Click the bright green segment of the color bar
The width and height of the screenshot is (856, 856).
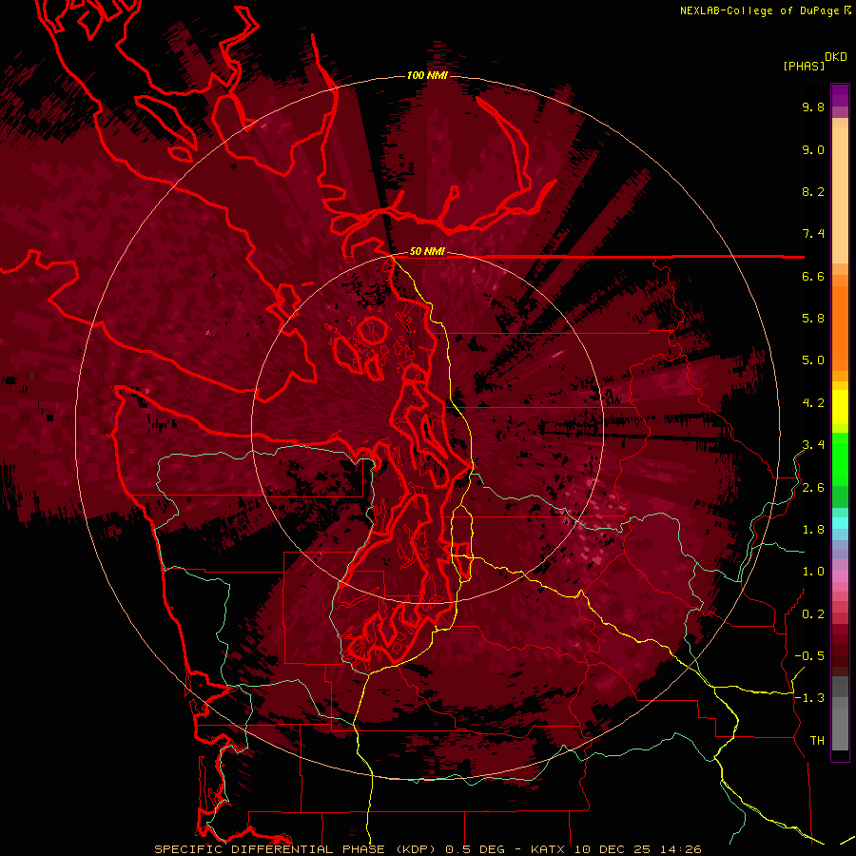click(x=840, y=458)
